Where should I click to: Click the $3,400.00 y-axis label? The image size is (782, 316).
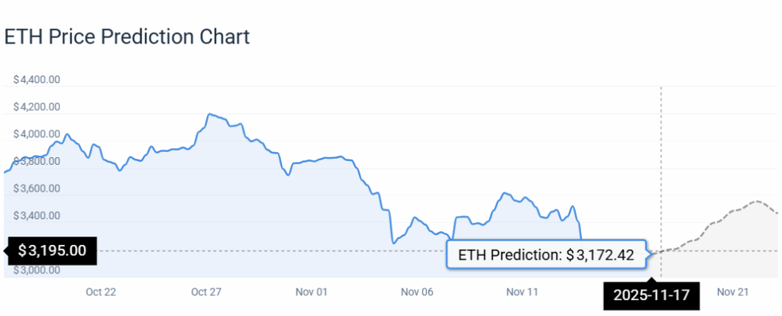pyautogui.click(x=37, y=216)
